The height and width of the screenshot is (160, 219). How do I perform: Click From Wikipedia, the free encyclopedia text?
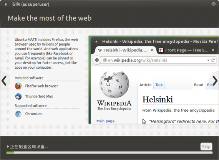[178, 111]
